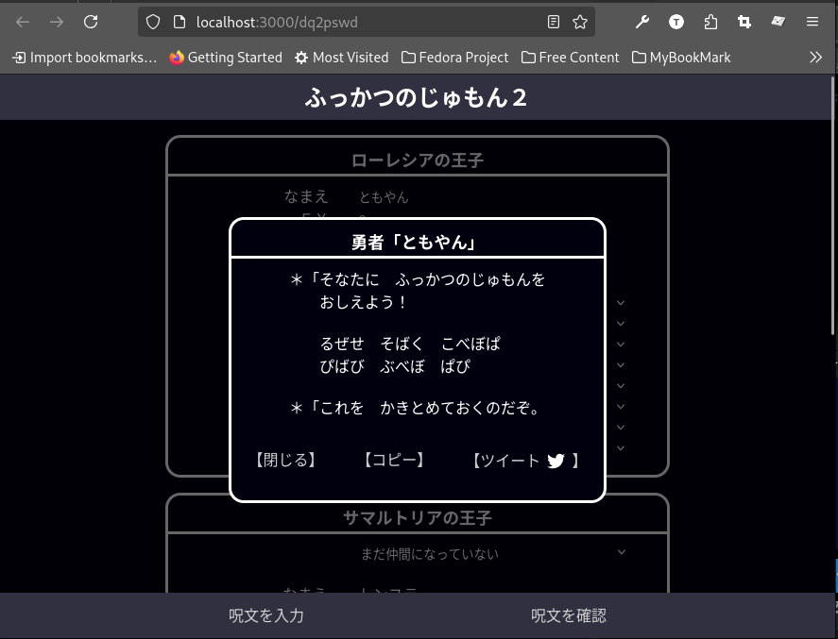
Task: Close the dialog with the 閉じる button
Action: pyautogui.click(x=285, y=461)
